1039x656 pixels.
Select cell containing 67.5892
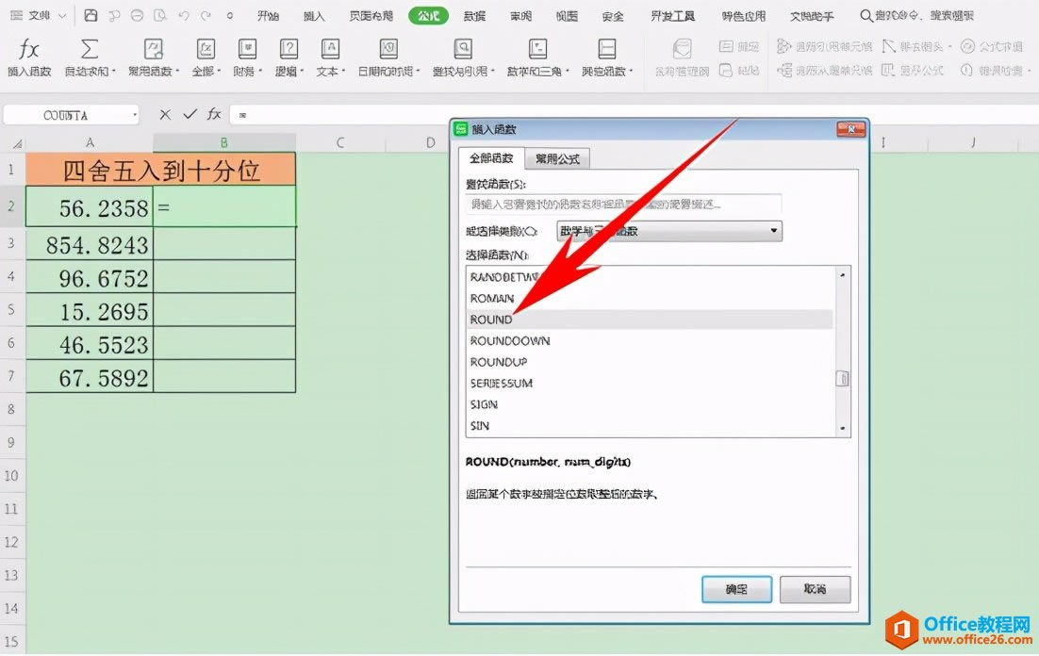pyautogui.click(x=90, y=378)
